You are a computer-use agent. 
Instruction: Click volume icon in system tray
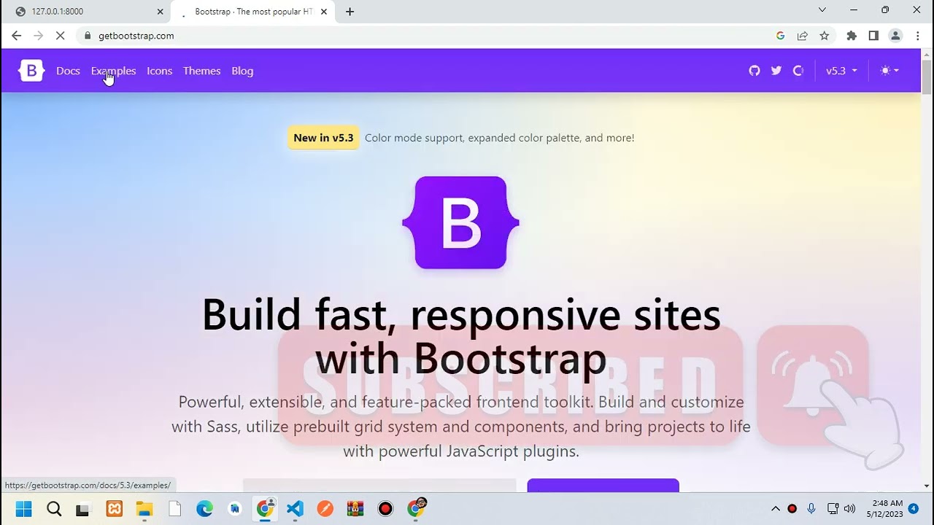tap(849, 508)
